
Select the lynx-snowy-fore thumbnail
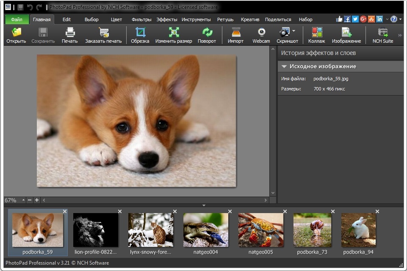(x=151, y=230)
